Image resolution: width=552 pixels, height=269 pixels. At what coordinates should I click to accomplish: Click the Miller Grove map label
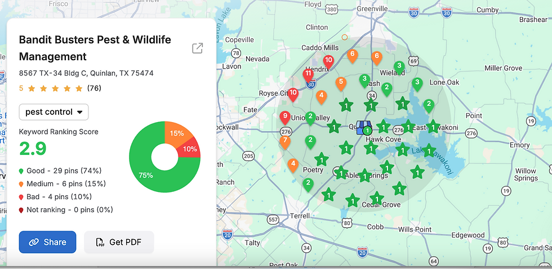(504, 68)
